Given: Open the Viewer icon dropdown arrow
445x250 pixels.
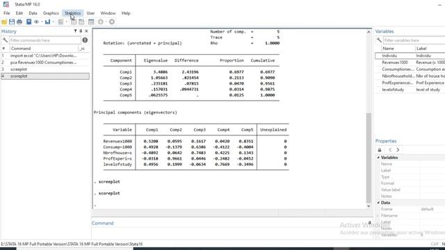Looking at the screenshot, I should (x=42, y=22).
